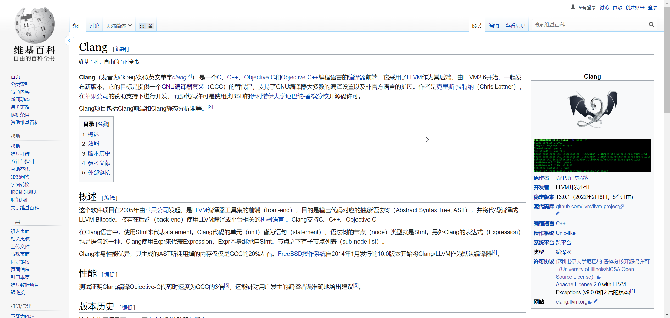The image size is (670, 318).
Task: Open the 讨论 link in the top user bar
Action: click(x=604, y=8)
